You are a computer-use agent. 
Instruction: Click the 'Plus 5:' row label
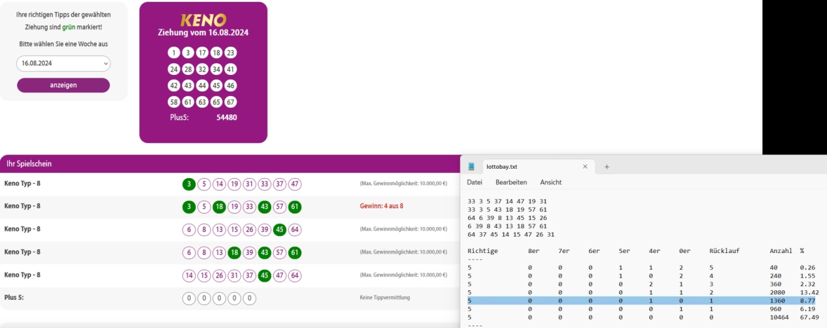[x=14, y=297]
